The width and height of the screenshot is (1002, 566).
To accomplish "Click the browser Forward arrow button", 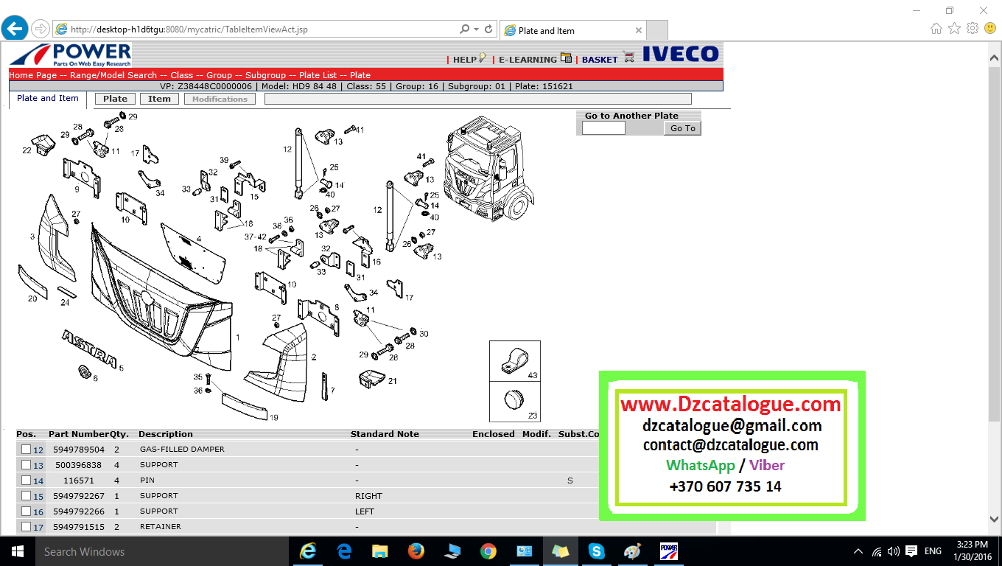I will pos(41,29).
